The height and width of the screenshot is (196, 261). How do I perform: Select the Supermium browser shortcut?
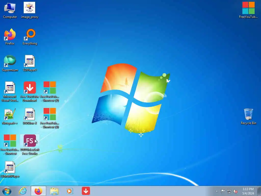click(10, 63)
